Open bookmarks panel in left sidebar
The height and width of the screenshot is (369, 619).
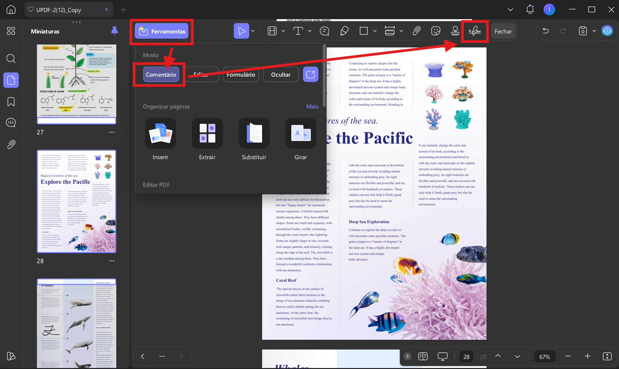(11, 102)
